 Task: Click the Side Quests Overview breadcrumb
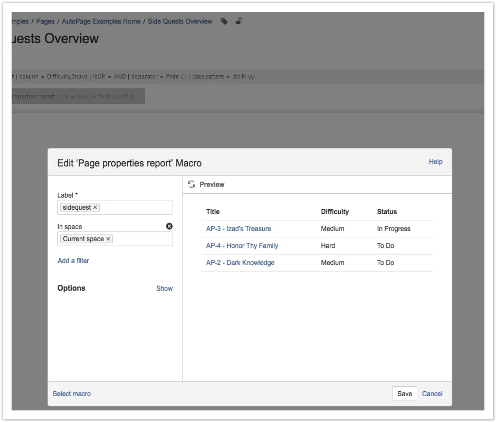[x=180, y=21]
